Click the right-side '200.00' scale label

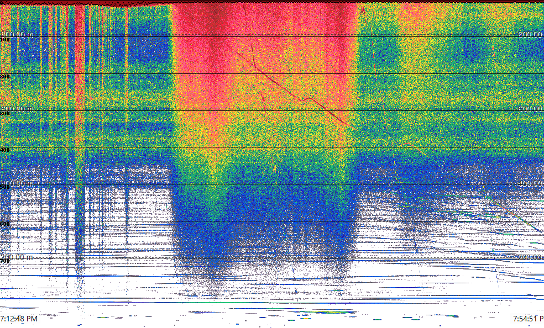531,257
